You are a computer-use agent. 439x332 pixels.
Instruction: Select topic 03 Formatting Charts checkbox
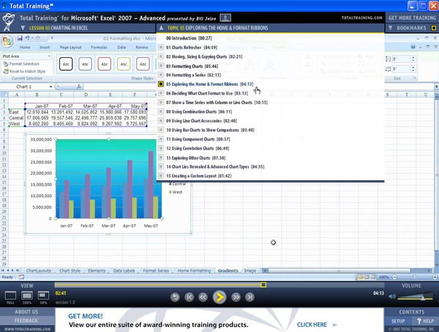[x=161, y=65]
